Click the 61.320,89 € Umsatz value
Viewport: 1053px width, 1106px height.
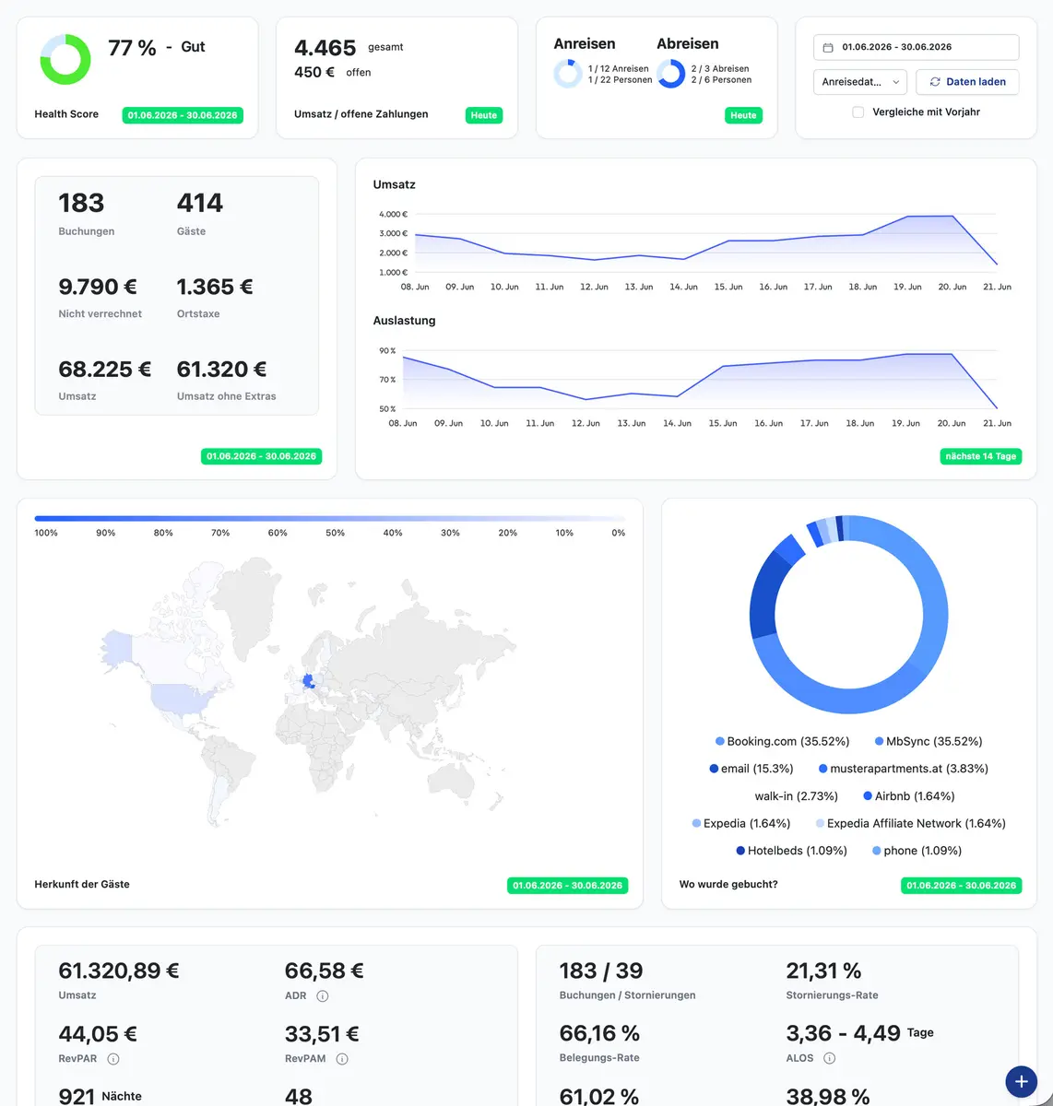click(119, 971)
